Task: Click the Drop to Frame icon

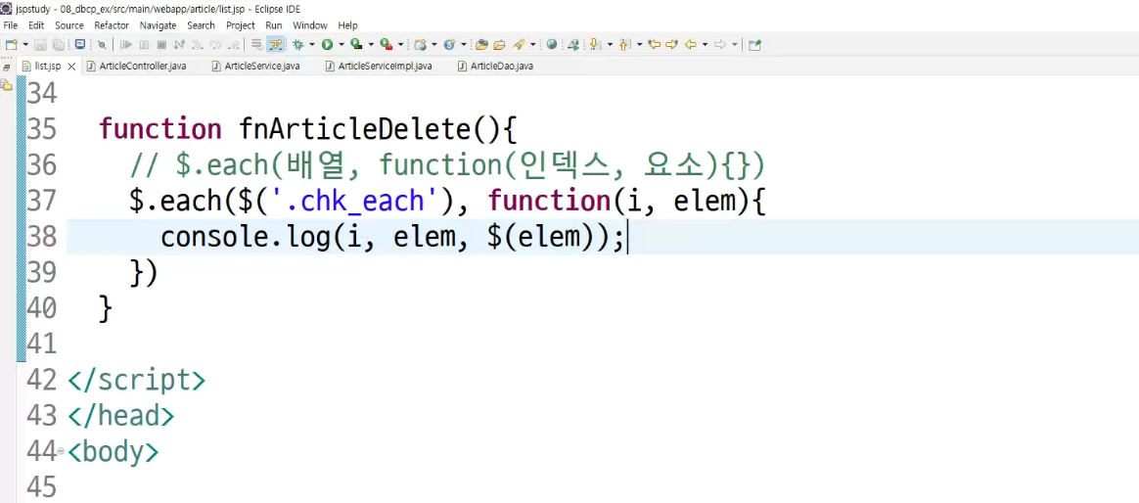Action: pyautogui.click(x=257, y=44)
